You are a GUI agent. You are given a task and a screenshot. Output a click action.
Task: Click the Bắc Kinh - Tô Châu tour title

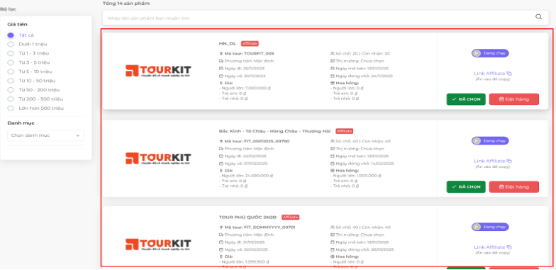pos(275,131)
